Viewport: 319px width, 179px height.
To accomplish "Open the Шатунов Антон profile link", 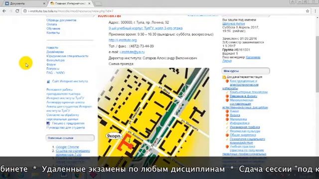I will tap(234, 24).
